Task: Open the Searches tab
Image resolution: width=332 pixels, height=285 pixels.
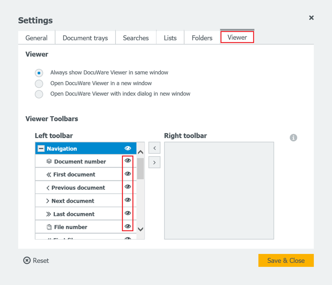Action: click(x=136, y=38)
